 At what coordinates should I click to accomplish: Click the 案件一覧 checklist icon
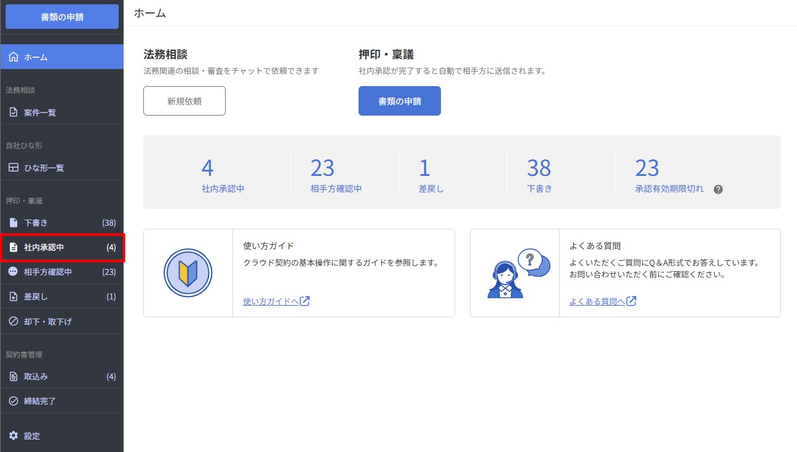coord(14,113)
